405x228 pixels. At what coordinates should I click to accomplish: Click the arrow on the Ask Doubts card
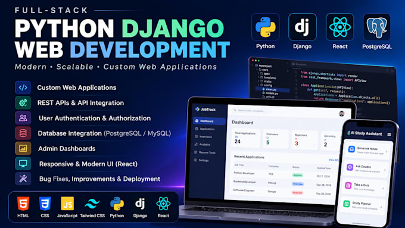385,170
